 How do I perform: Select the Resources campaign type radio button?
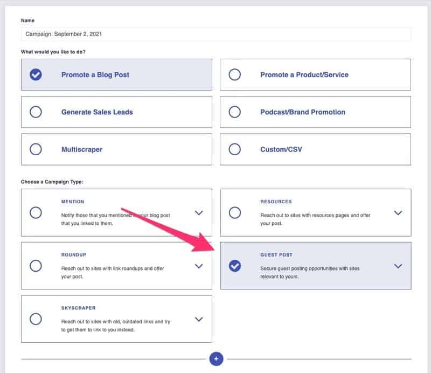tap(235, 212)
